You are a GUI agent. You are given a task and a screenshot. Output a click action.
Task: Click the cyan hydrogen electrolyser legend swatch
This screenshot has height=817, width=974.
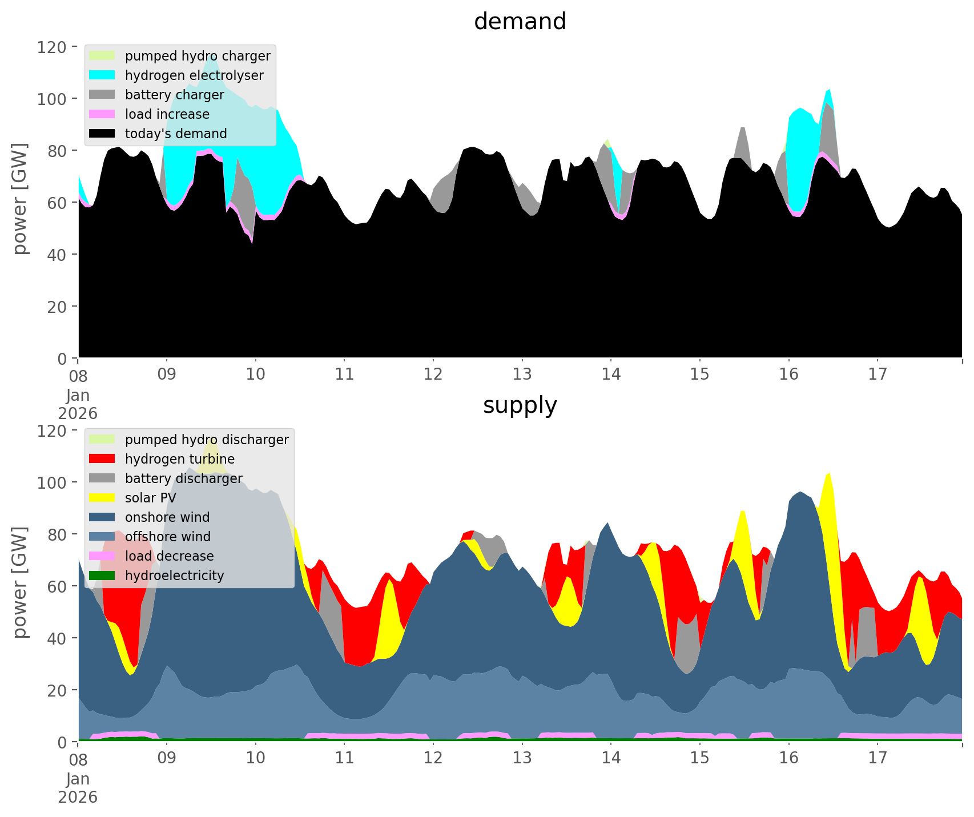click(x=103, y=75)
